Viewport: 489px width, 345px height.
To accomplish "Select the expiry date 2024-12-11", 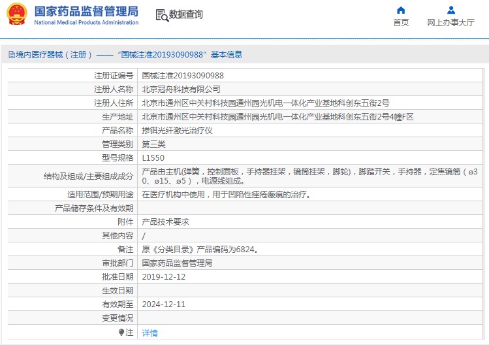I will [x=163, y=304].
